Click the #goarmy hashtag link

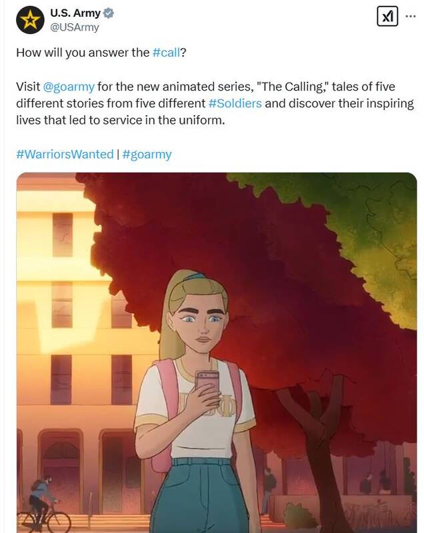tap(147, 155)
